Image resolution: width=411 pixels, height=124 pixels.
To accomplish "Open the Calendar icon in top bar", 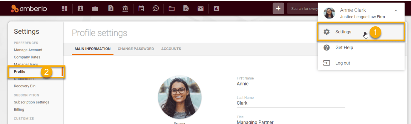I will pos(141,9).
